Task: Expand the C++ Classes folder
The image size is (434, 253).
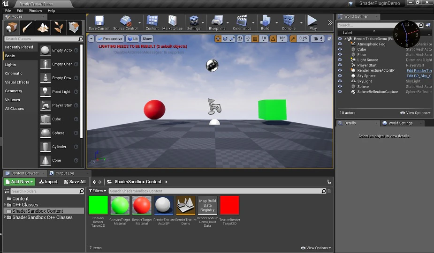Action: coord(5,205)
